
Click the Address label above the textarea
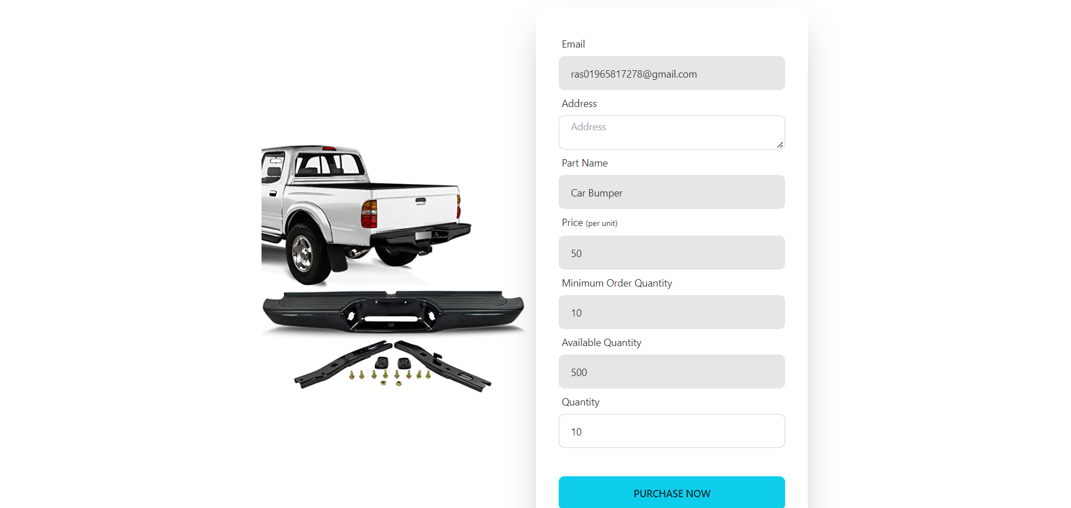point(579,104)
